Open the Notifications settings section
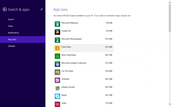 pos(23,33)
